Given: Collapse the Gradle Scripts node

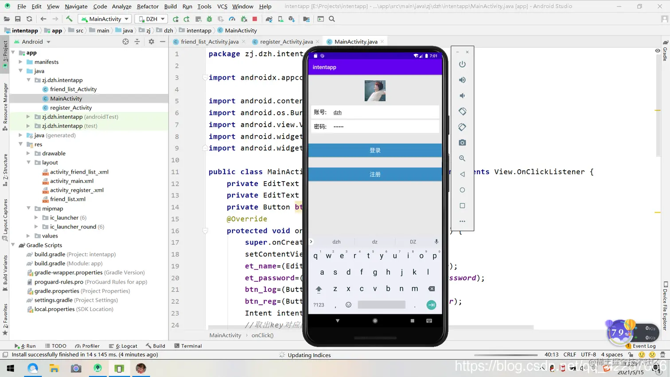Looking at the screenshot, I should pos(13,245).
